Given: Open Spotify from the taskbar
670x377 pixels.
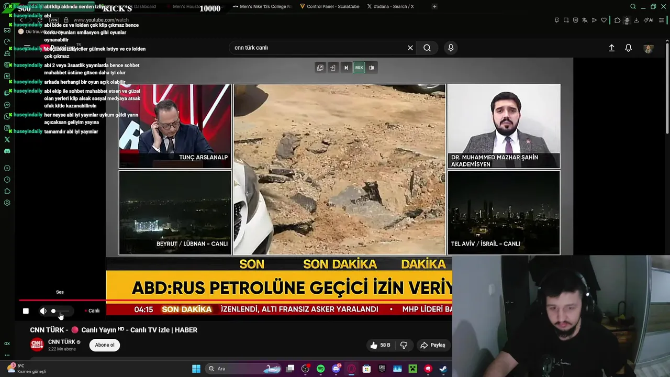Looking at the screenshot, I should coord(321,369).
